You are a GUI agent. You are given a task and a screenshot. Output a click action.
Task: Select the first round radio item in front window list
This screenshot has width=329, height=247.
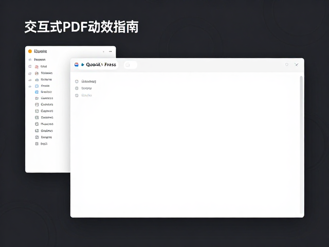[77, 81]
